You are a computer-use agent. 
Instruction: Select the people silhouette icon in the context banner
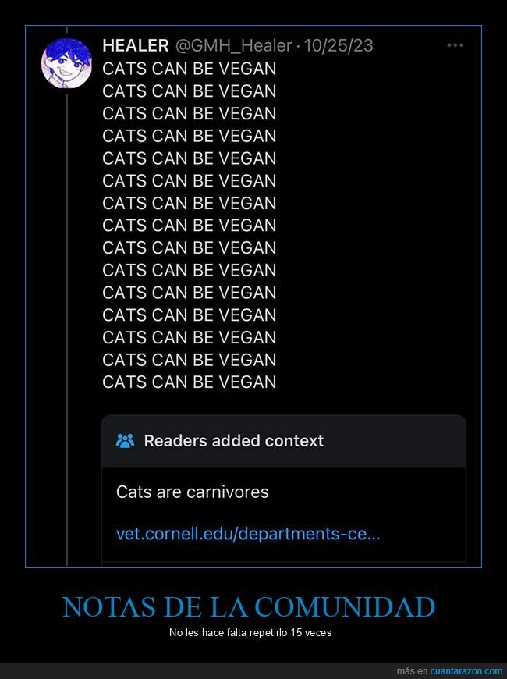125,440
